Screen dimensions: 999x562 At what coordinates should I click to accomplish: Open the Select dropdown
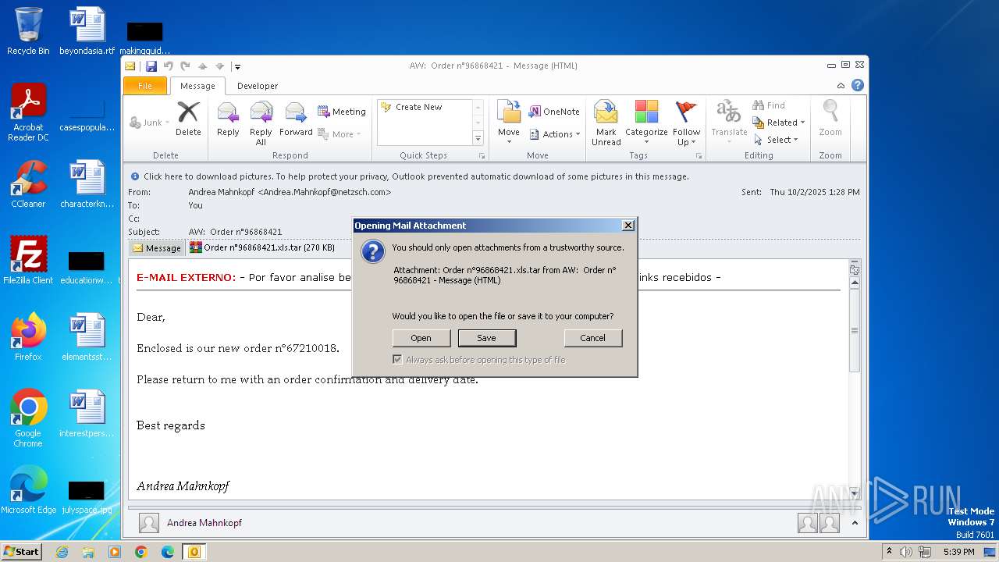coord(776,140)
